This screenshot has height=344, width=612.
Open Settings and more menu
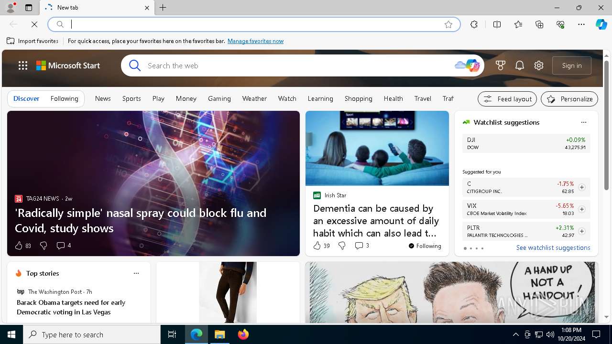581,24
